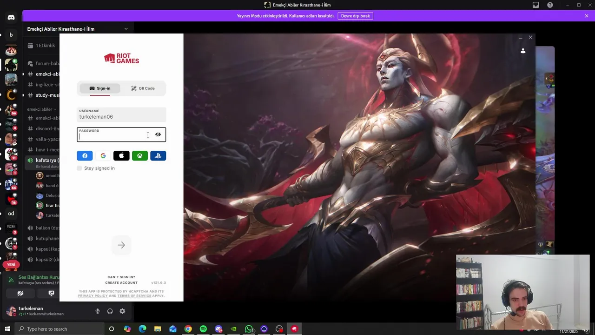Image resolution: width=595 pixels, height=335 pixels.
Task: Click the webcam overlay thumbnail
Action: (x=523, y=292)
